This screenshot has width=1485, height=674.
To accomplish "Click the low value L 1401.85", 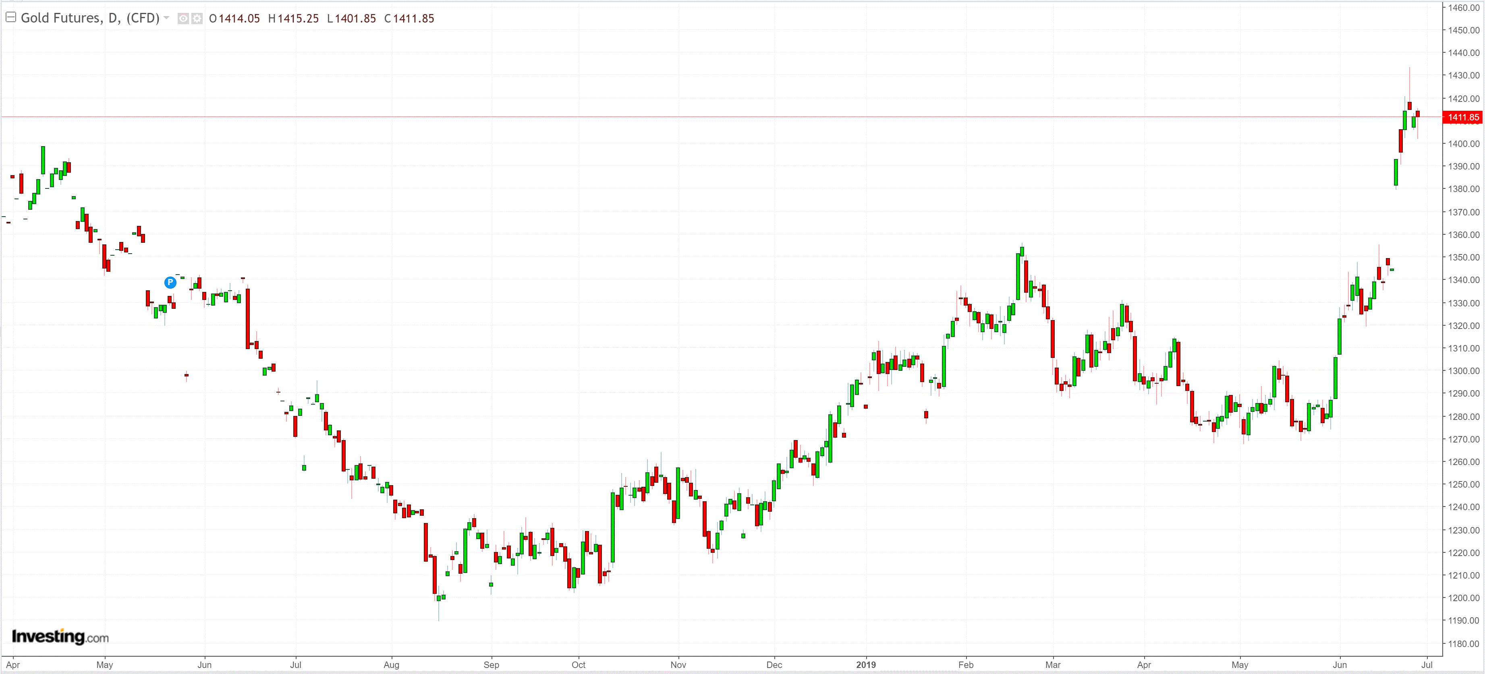I will coord(351,19).
